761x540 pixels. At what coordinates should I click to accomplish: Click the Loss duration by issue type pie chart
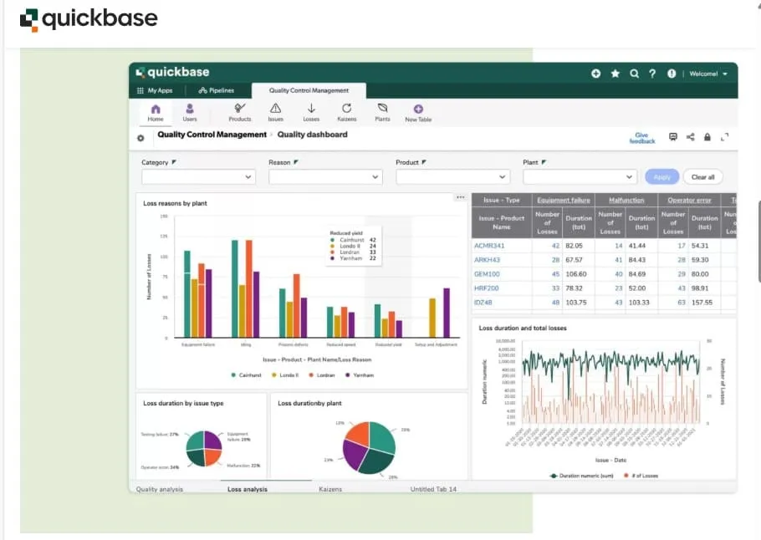pos(204,448)
